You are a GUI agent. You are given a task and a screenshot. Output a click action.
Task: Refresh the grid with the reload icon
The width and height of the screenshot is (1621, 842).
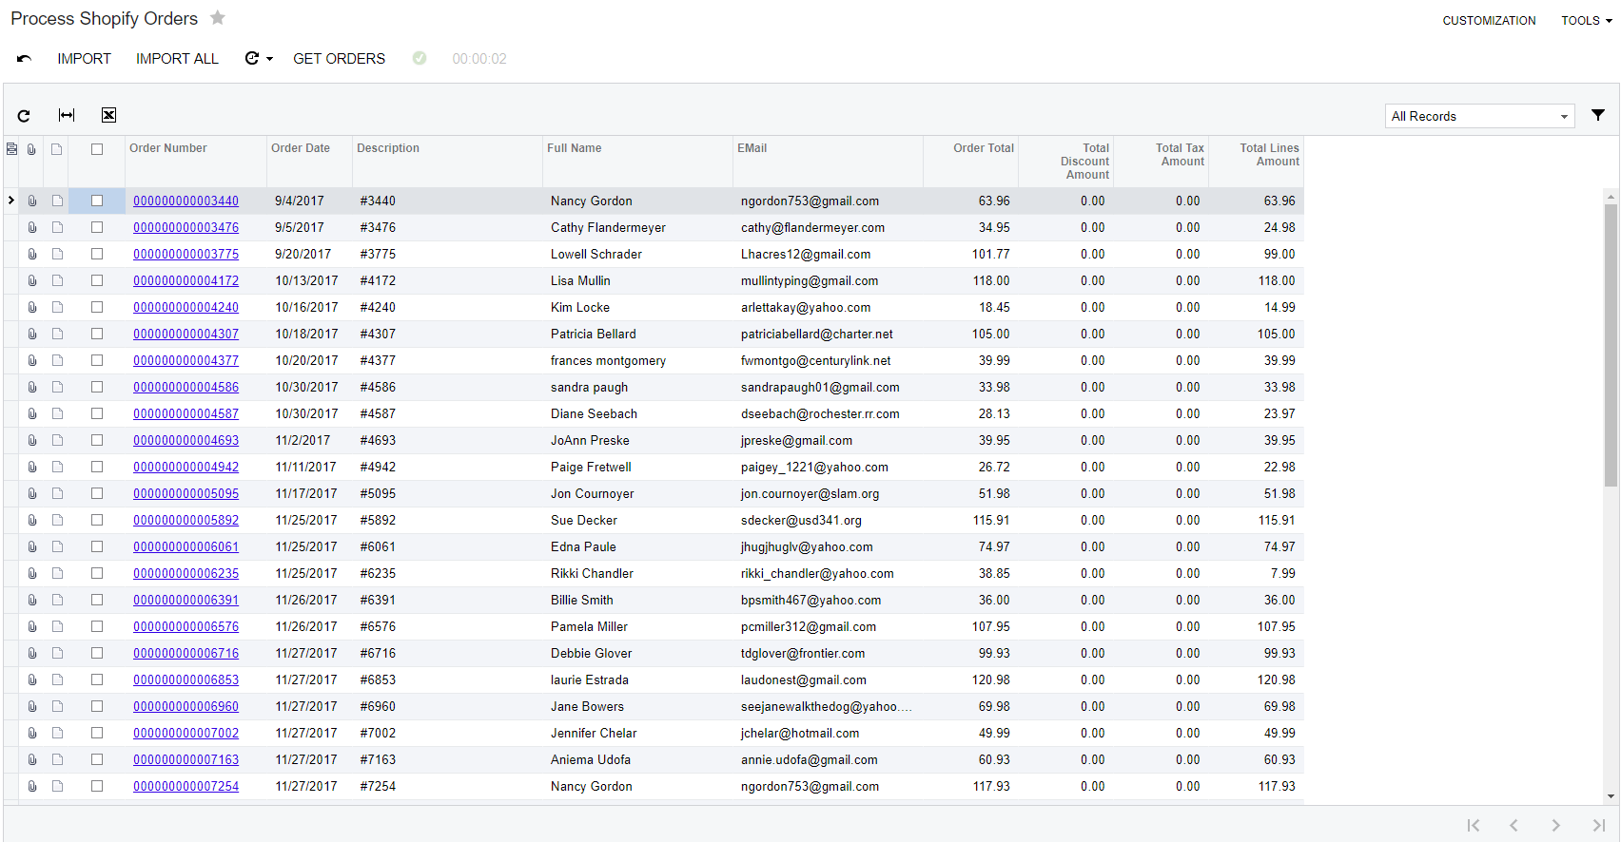coord(24,115)
